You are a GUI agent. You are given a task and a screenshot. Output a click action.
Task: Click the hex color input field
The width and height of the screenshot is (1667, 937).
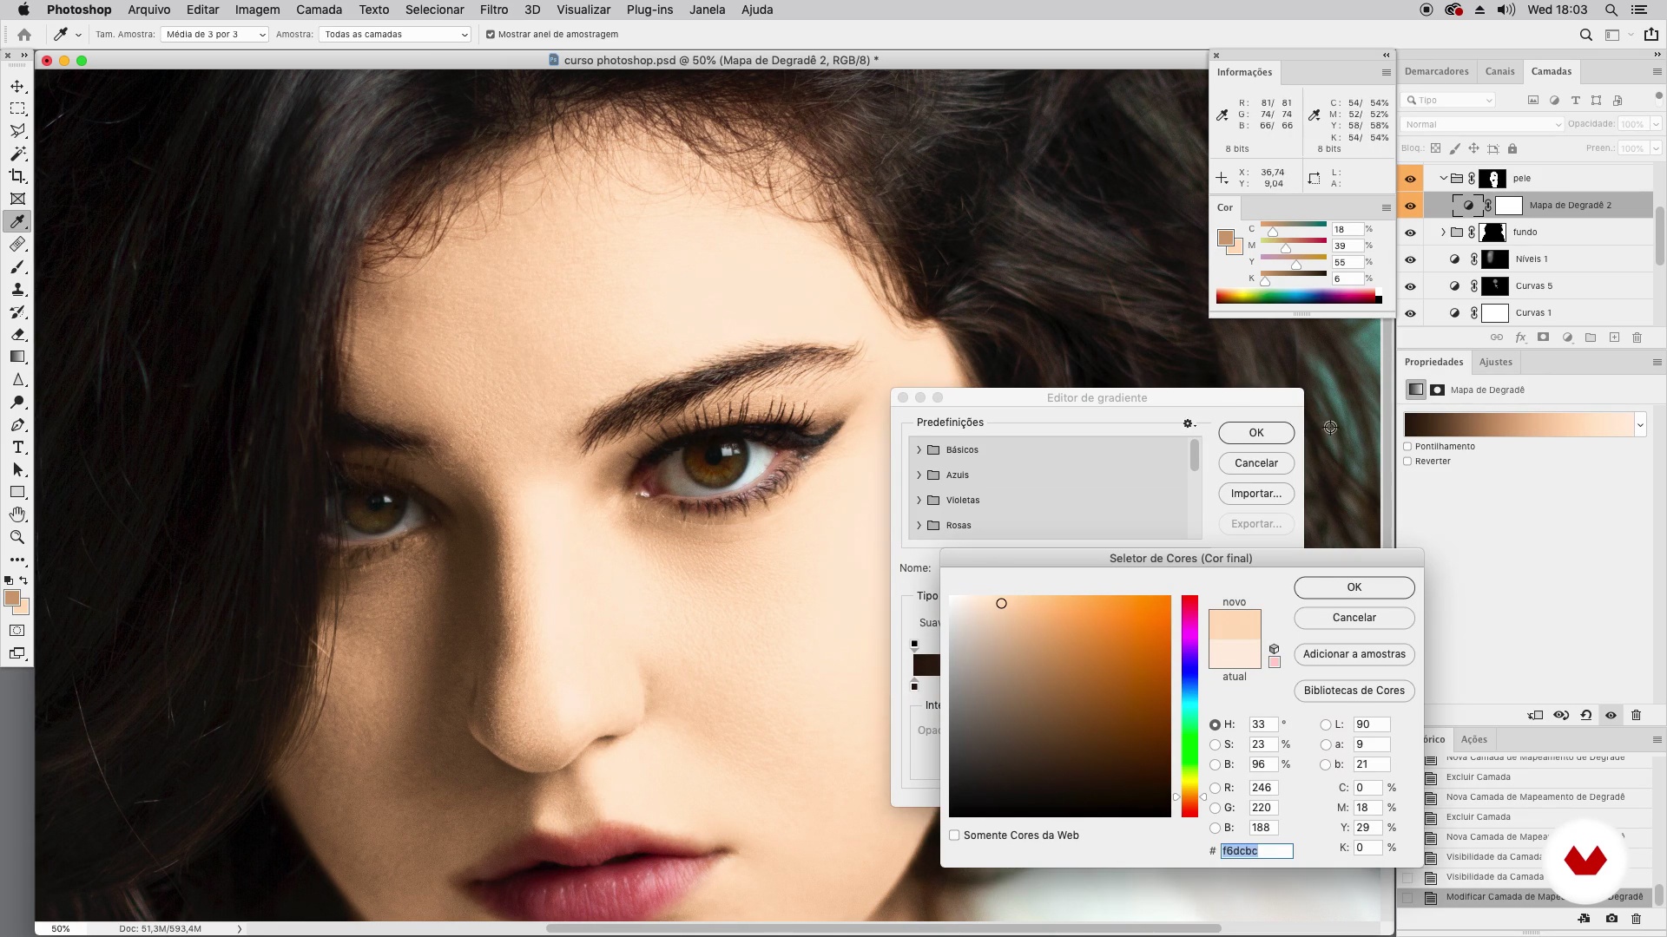pyautogui.click(x=1256, y=851)
